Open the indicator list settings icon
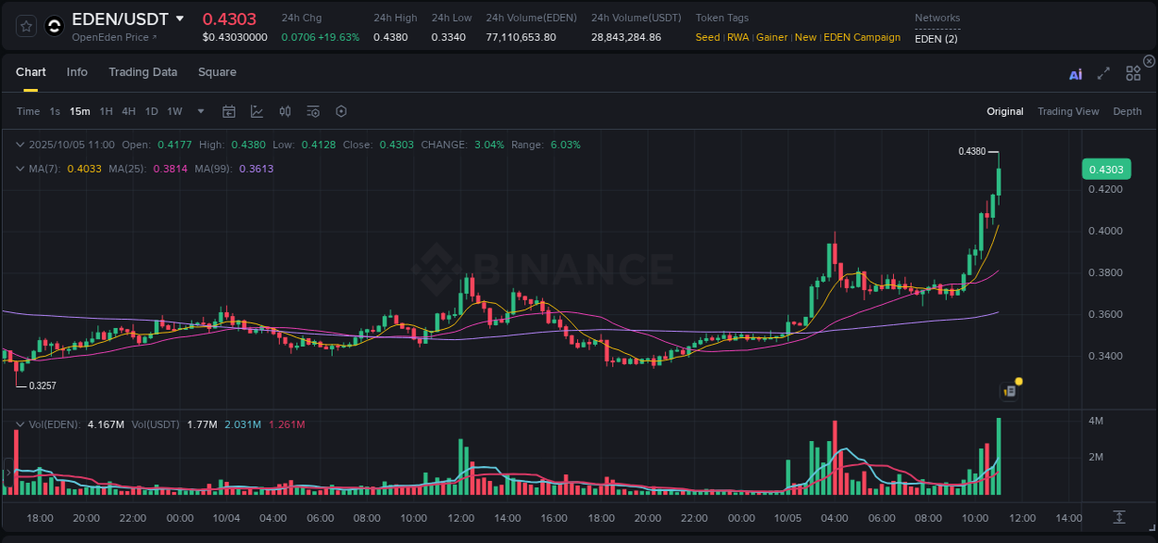The image size is (1158, 543). click(x=312, y=110)
